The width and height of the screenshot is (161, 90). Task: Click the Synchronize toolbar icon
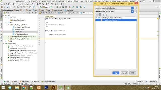click(x=8, y=7)
